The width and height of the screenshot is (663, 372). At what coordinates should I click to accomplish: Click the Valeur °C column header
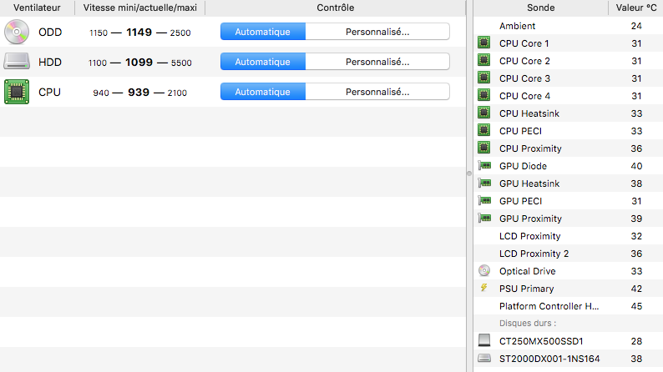click(x=636, y=8)
